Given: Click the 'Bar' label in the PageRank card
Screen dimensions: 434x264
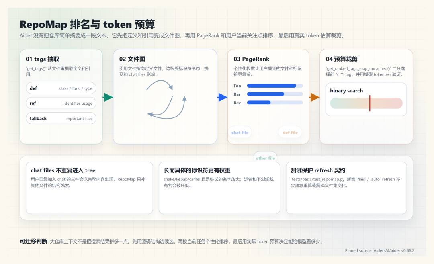Looking at the screenshot, I should pos(237,94).
